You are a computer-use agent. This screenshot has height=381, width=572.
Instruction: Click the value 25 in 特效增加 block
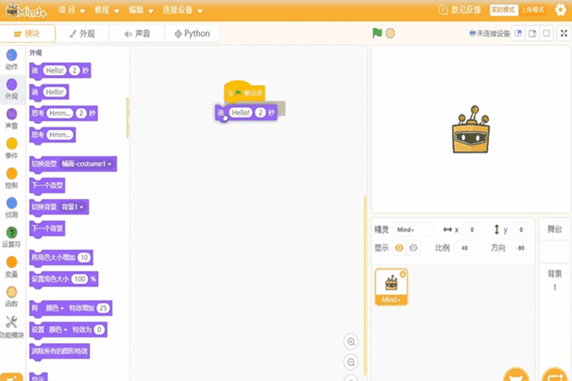[103, 308]
